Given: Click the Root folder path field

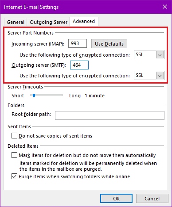Looking at the screenshot, I should pos(109,115).
